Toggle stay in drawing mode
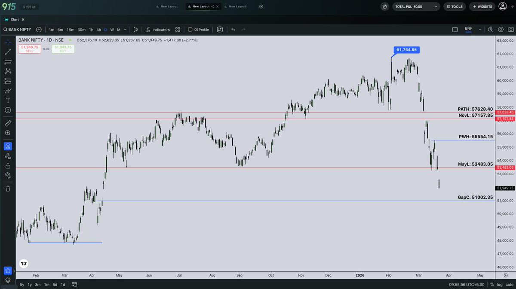This screenshot has width=516, height=289. [x=8, y=156]
